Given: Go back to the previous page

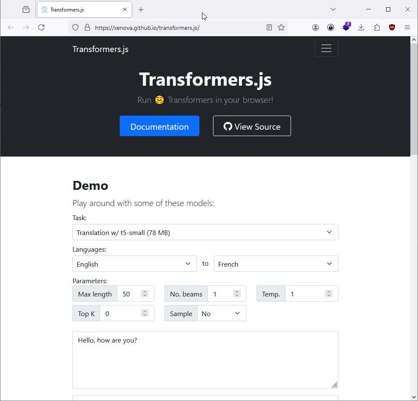Looking at the screenshot, I should click(11, 27).
